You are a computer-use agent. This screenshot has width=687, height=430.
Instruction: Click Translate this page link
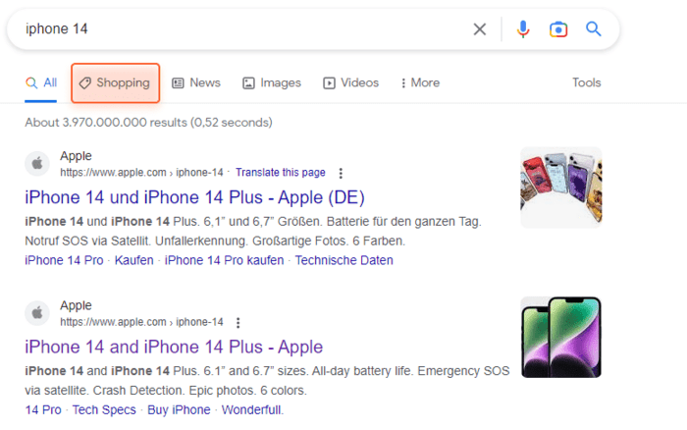tap(280, 172)
